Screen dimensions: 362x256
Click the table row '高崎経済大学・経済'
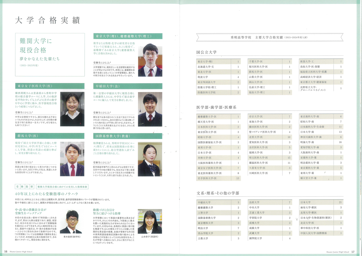321,77
